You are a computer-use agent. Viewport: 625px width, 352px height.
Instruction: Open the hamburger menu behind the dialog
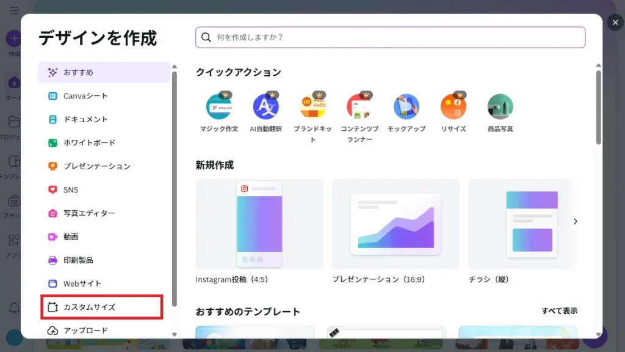tap(15, 10)
